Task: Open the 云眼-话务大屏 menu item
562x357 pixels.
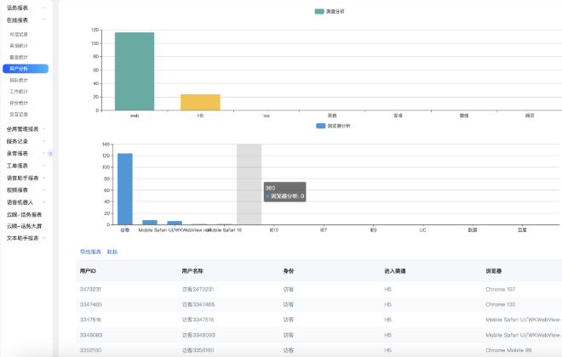Action: pyautogui.click(x=25, y=227)
